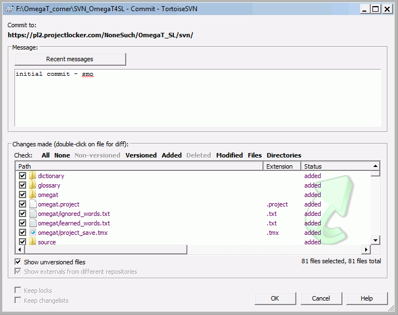Click the learned_words.txt file icon
This screenshot has height=315, width=398.
point(33,223)
